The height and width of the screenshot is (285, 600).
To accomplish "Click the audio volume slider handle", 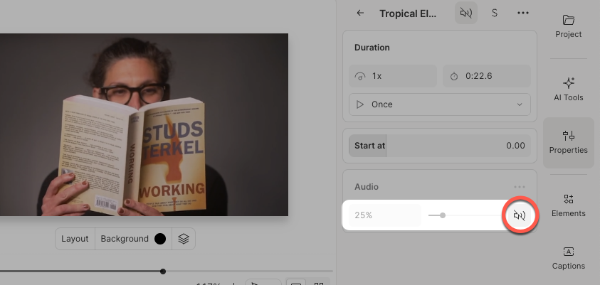I will pos(443,215).
